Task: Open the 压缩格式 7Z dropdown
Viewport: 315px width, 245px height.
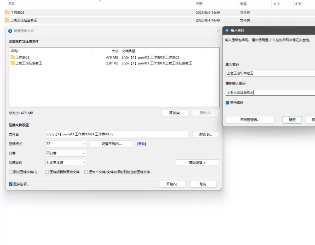Action: click(x=66, y=144)
